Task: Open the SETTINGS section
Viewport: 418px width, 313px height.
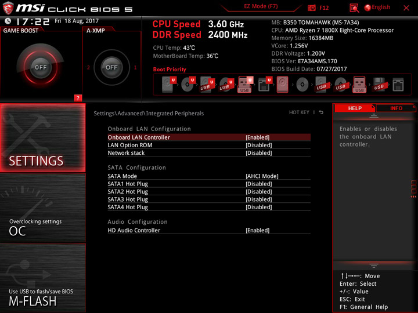Action: [x=42, y=138]
